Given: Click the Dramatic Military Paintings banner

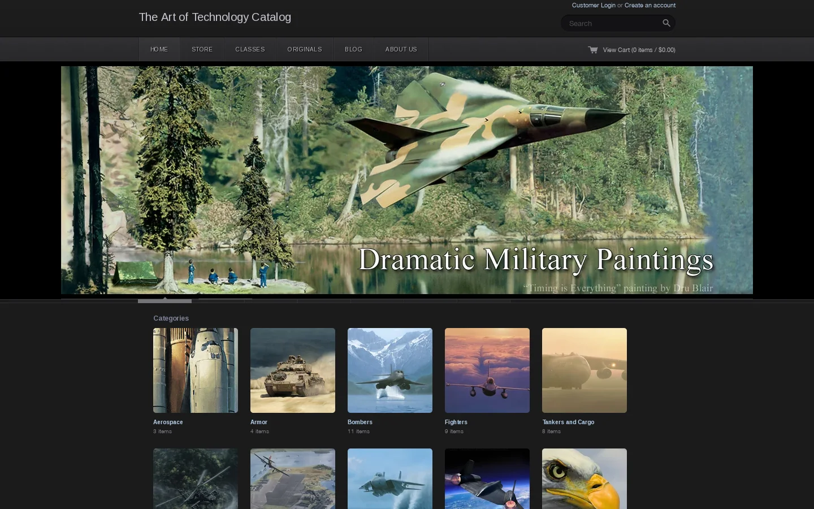Looking at the screenshot, I should pos(407,180).
